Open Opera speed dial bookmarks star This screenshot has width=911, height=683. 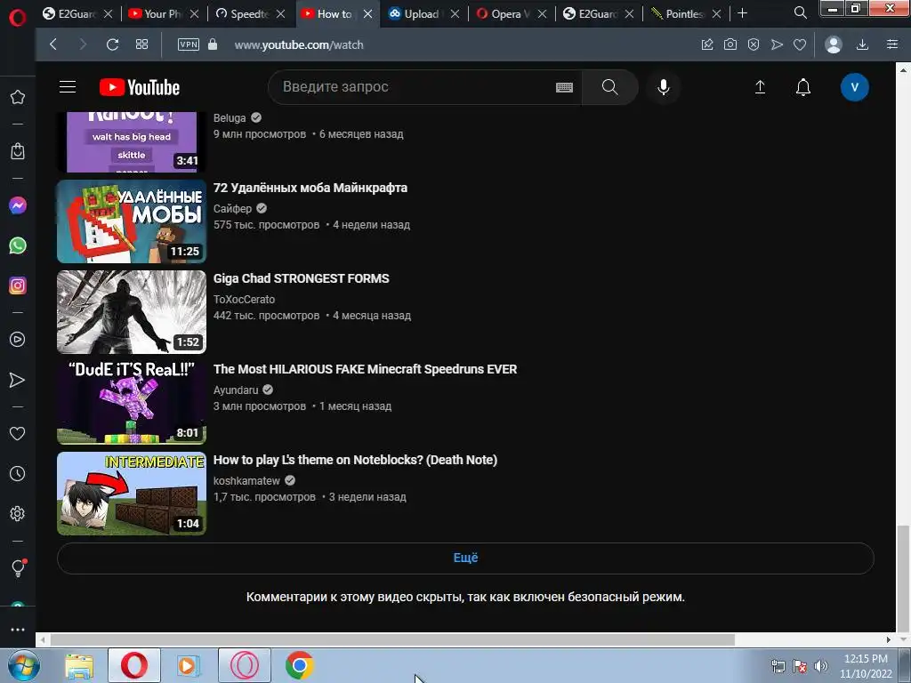click(x=18, y=97)
